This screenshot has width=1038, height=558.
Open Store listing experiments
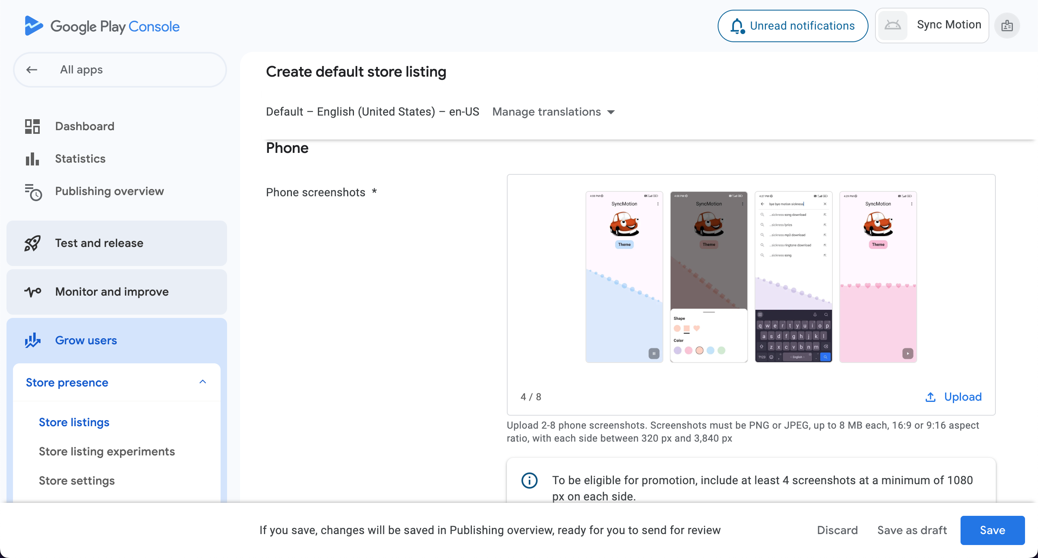click(x=107, y=452)
